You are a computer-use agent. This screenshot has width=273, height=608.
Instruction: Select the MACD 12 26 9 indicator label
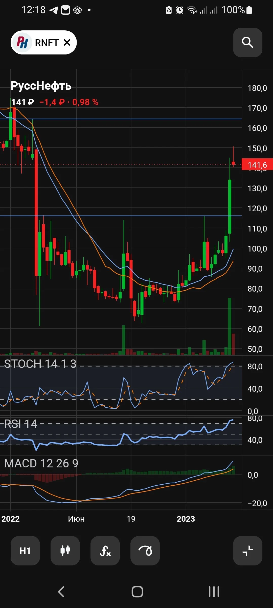tap(41, 463)
